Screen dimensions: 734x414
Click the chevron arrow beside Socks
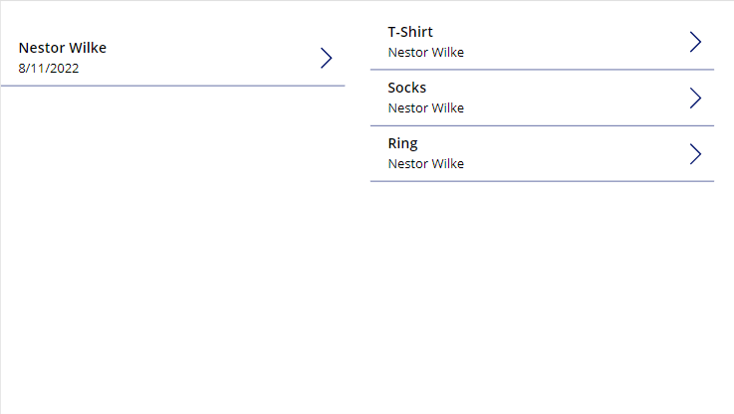point(695,99)
